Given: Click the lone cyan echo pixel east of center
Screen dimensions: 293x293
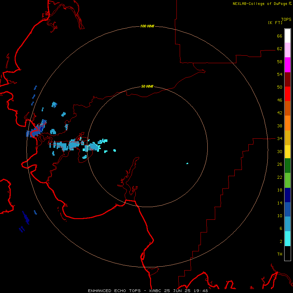Looking at the screenshot, I should tap(187, 163).
